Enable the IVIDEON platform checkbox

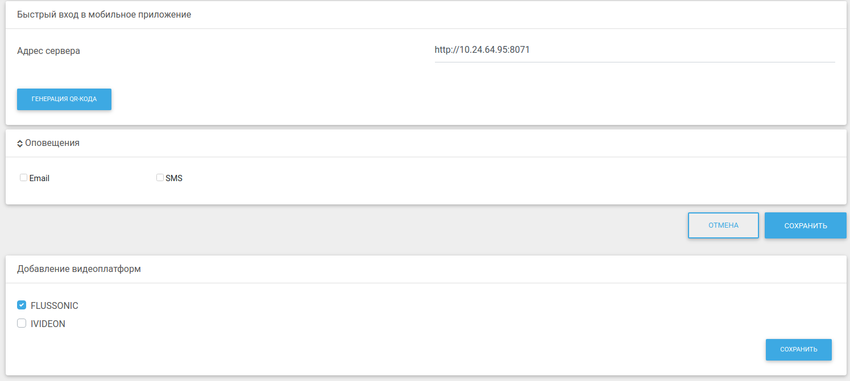coord(22,324)
